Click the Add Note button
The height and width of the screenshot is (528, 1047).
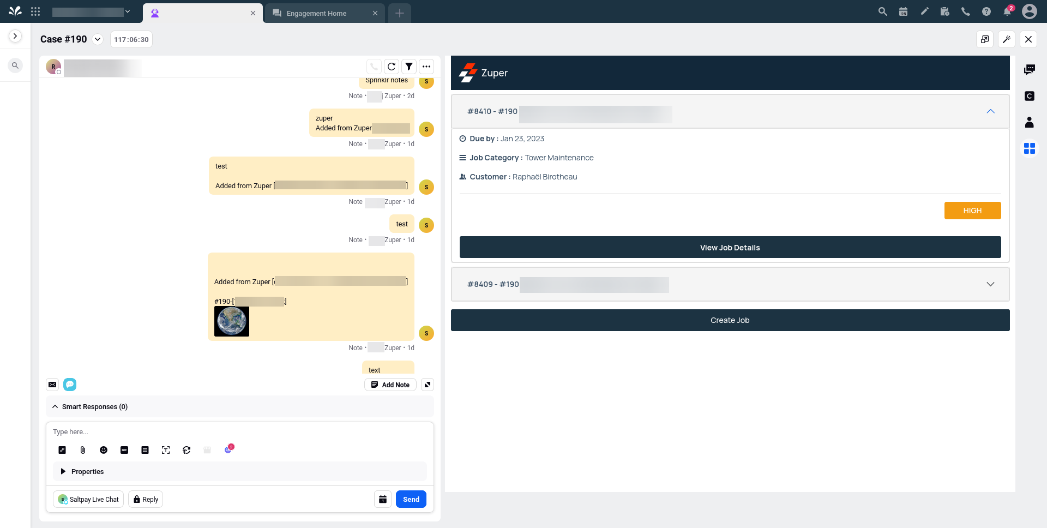390,385
